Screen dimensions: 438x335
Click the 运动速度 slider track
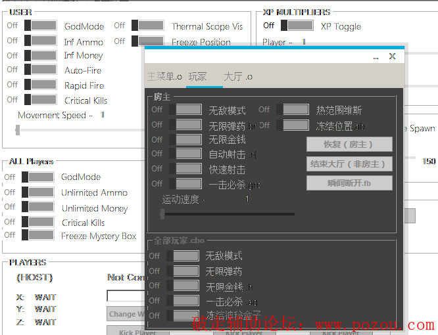click(228, 213)
